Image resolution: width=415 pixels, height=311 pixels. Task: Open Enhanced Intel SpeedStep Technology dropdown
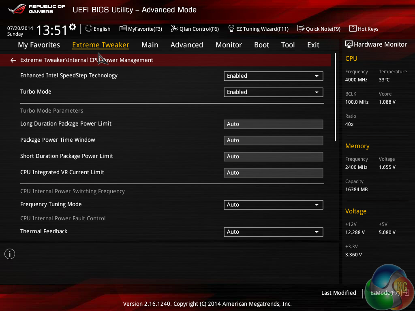(x=273, y=76)
